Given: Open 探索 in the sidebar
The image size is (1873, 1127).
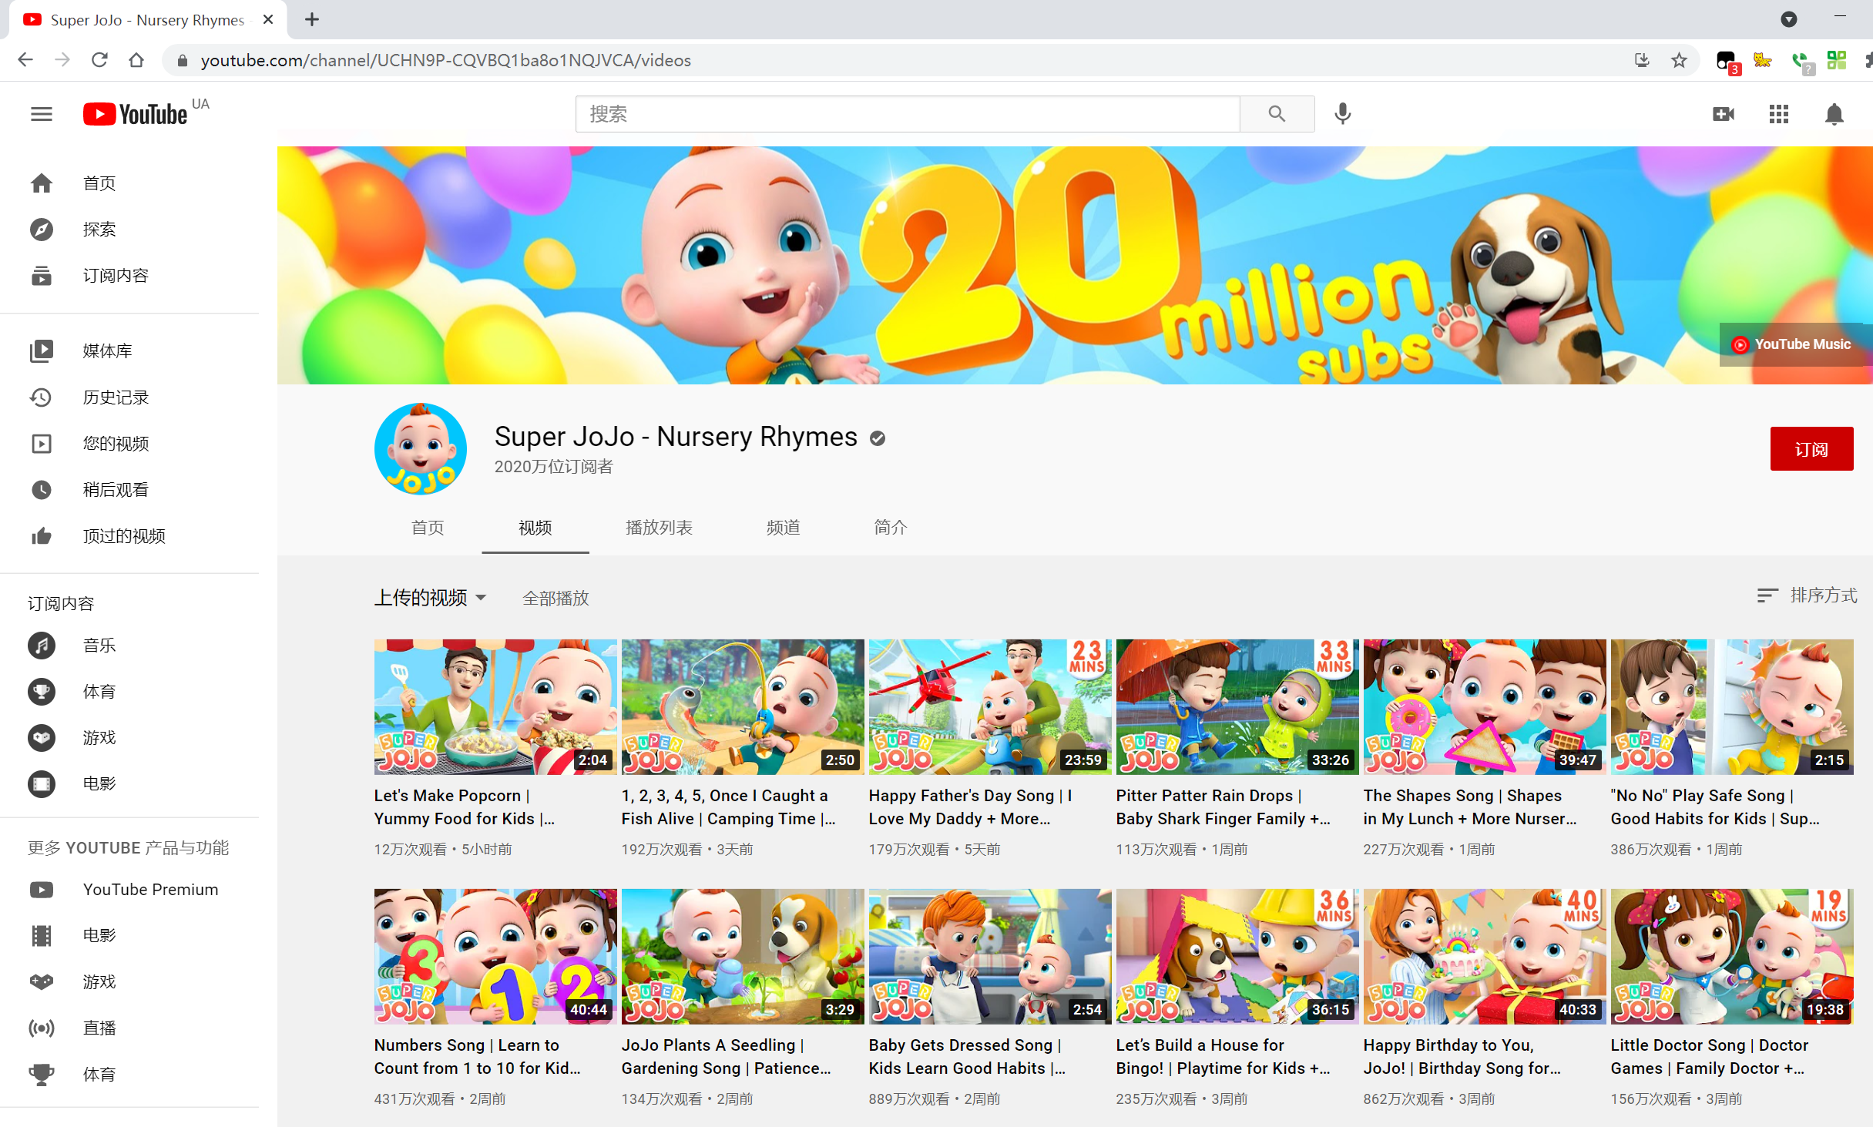Looking at the screenshot, I should click(x=129, y=230).
